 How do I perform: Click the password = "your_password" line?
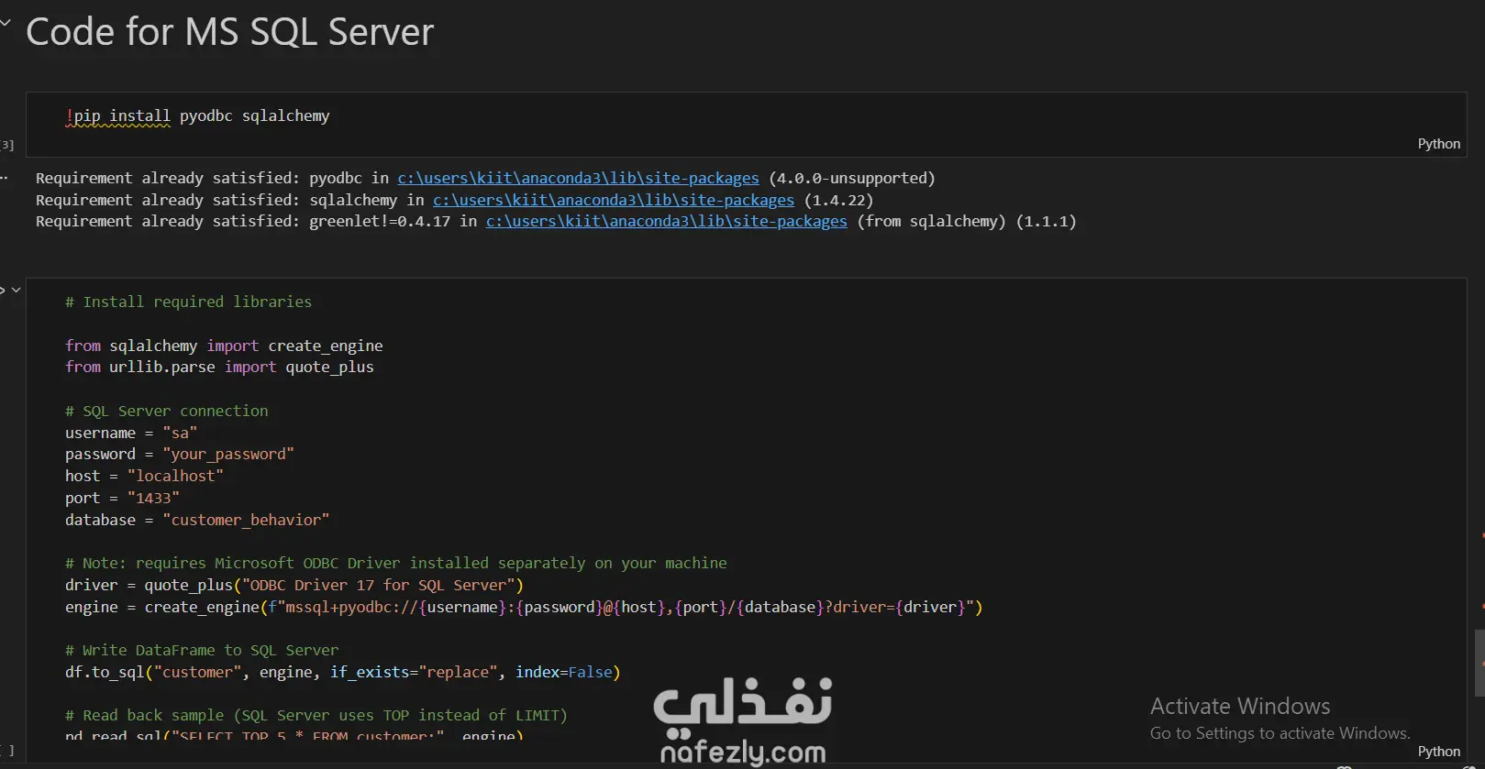tap(180, 454)
